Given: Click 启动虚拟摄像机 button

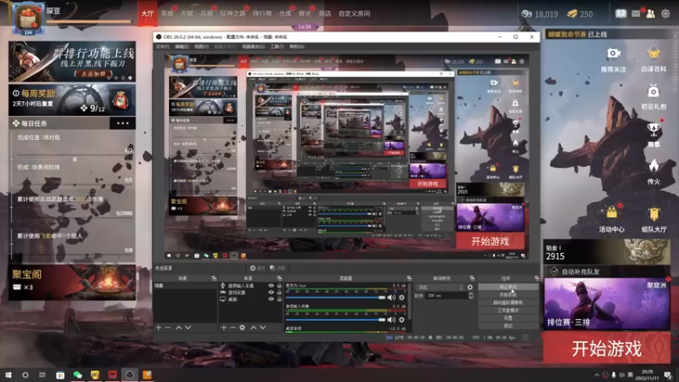Looking at the screenshot, I should coord(508,303).
